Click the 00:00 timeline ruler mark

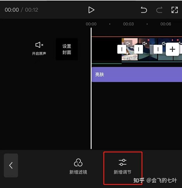(91, 24)
